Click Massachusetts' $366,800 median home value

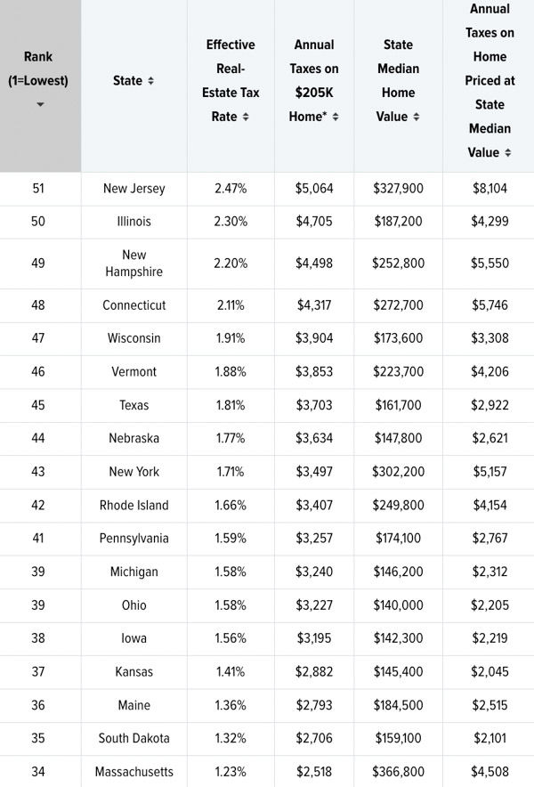pos(398,771)
